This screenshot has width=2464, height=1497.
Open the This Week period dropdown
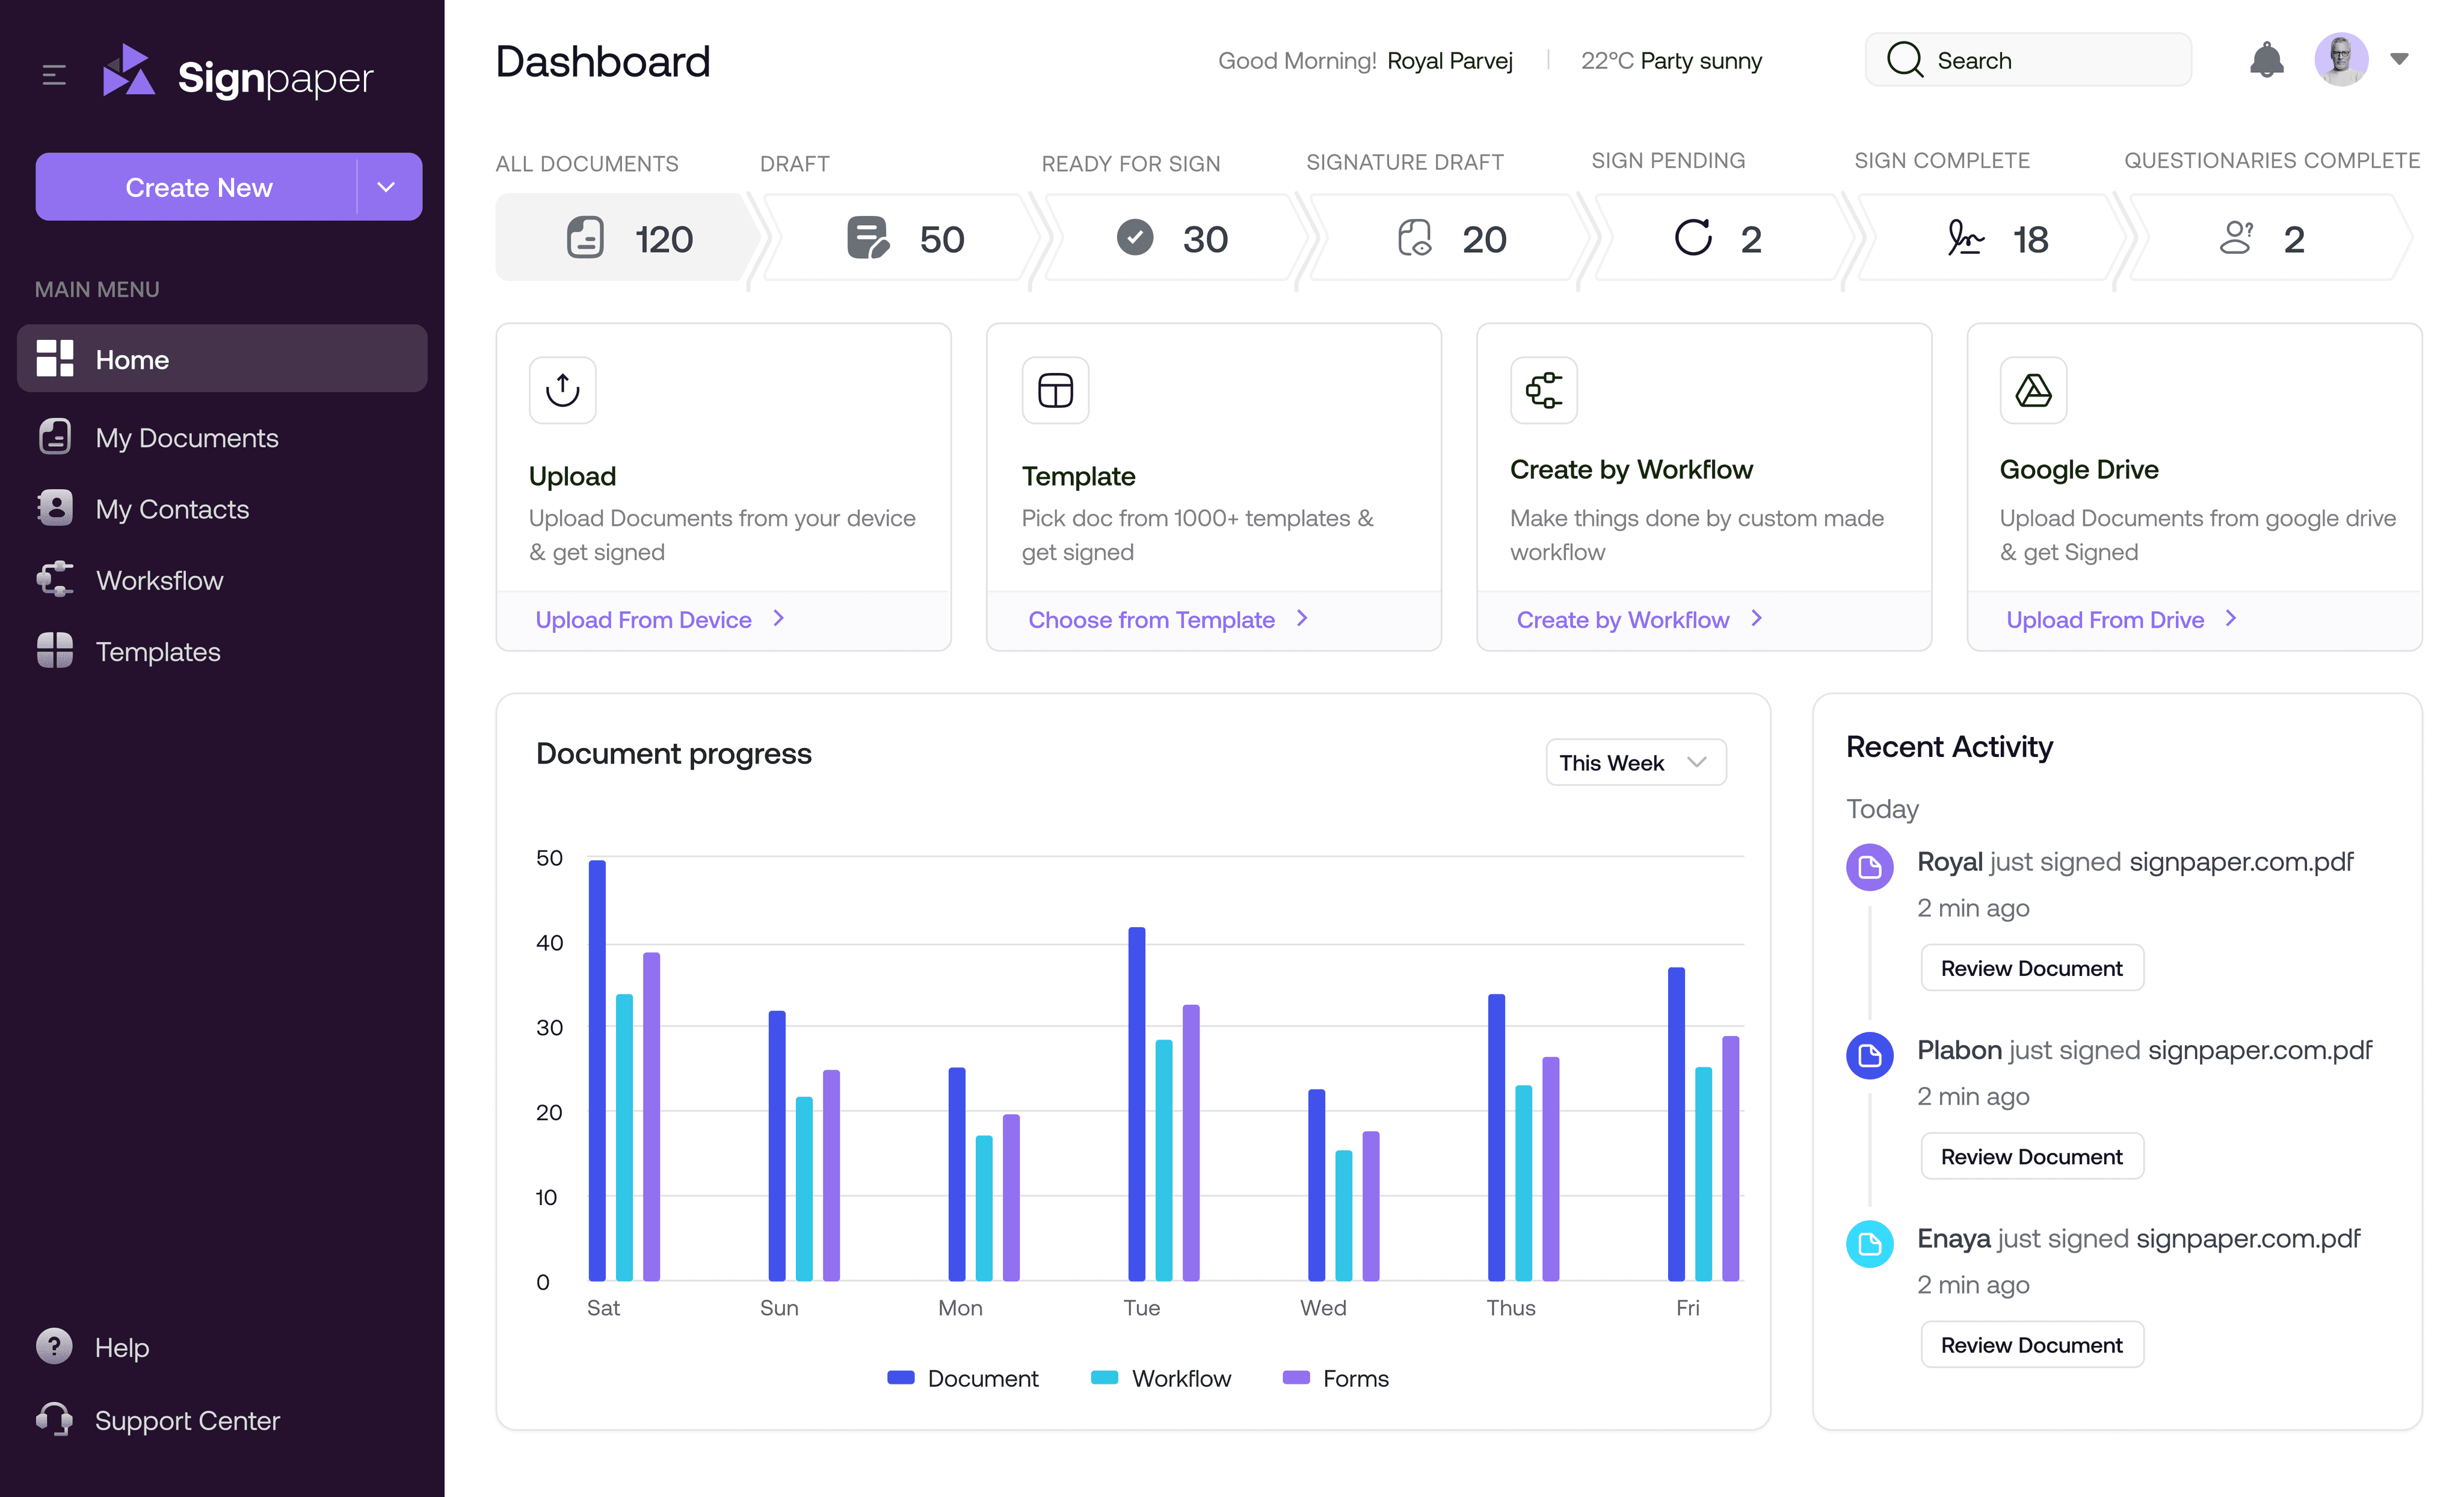1635,762
